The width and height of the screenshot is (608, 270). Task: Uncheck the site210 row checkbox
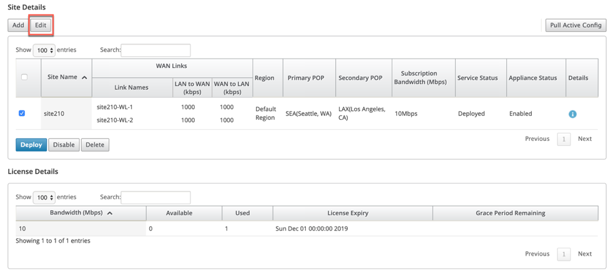pyautogui.click(x=22, y=113)
